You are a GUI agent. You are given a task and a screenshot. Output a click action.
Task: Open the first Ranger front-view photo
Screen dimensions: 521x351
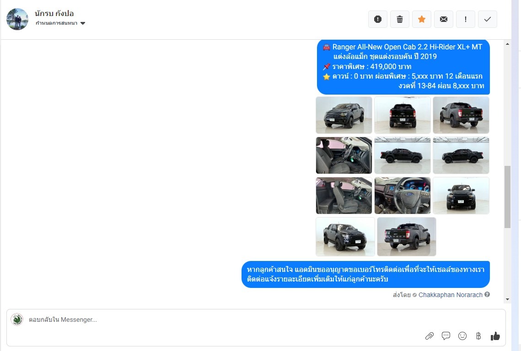click(x=344, y=115)
